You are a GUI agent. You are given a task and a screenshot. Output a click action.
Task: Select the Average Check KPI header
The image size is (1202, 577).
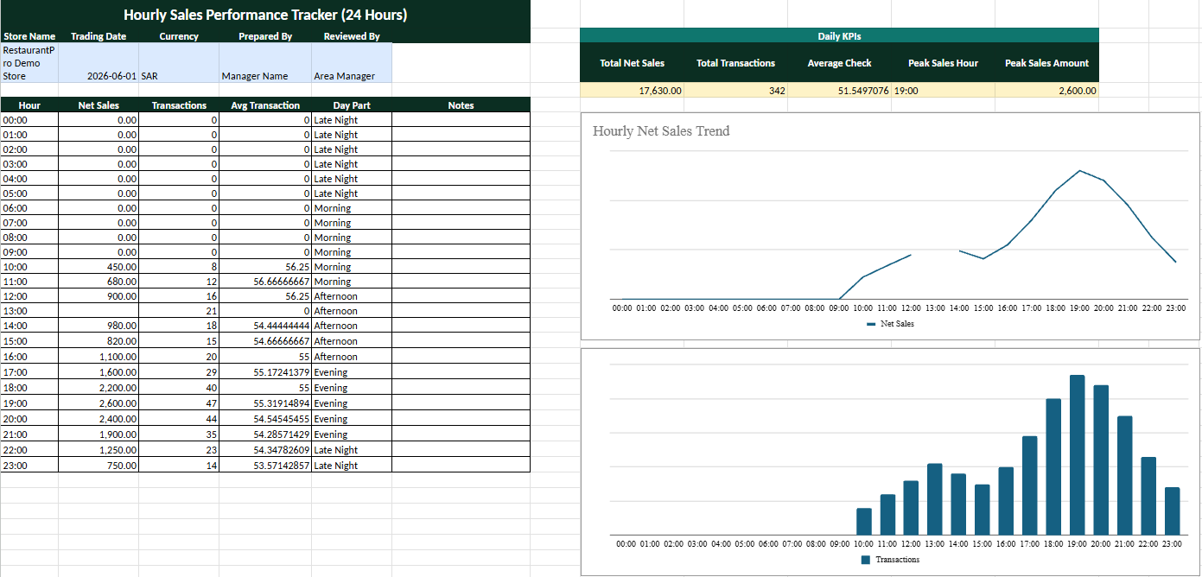pyautogui.click(x=839, y=63)
